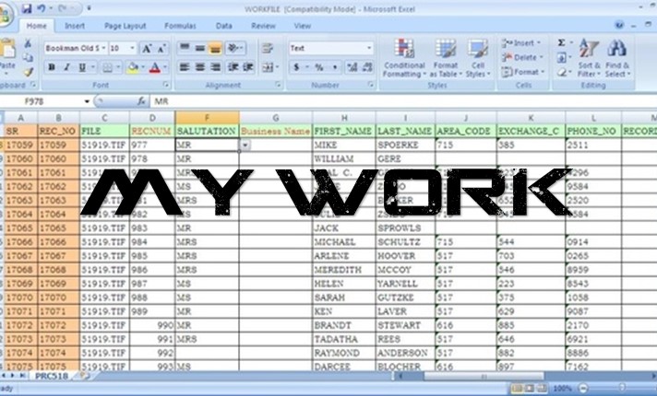This screenshot has height=396, width=657.
Task: Switch to the View ribbon tab
Action: coord(302,26)
